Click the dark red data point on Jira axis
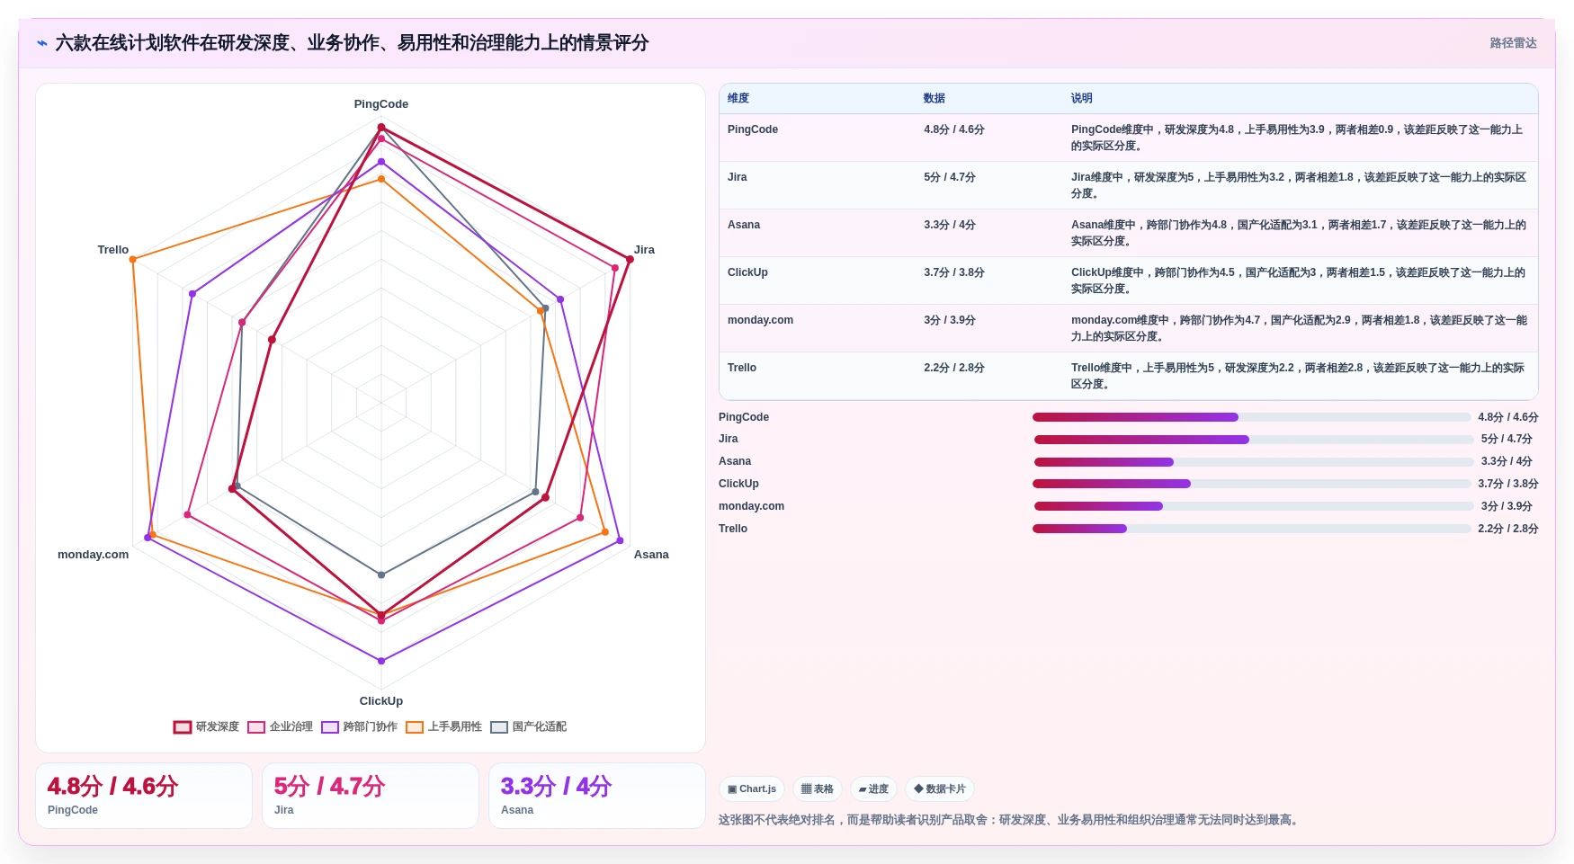Screen dimensions: 1574x864 click(630, 260)
